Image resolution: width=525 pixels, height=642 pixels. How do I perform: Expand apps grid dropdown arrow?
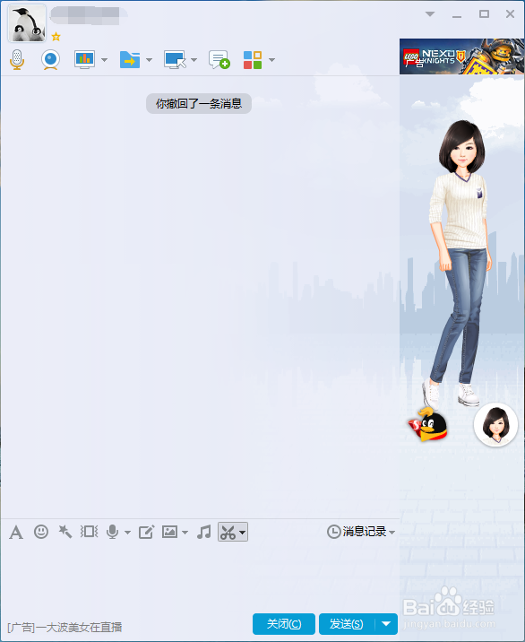coord(271,60)
